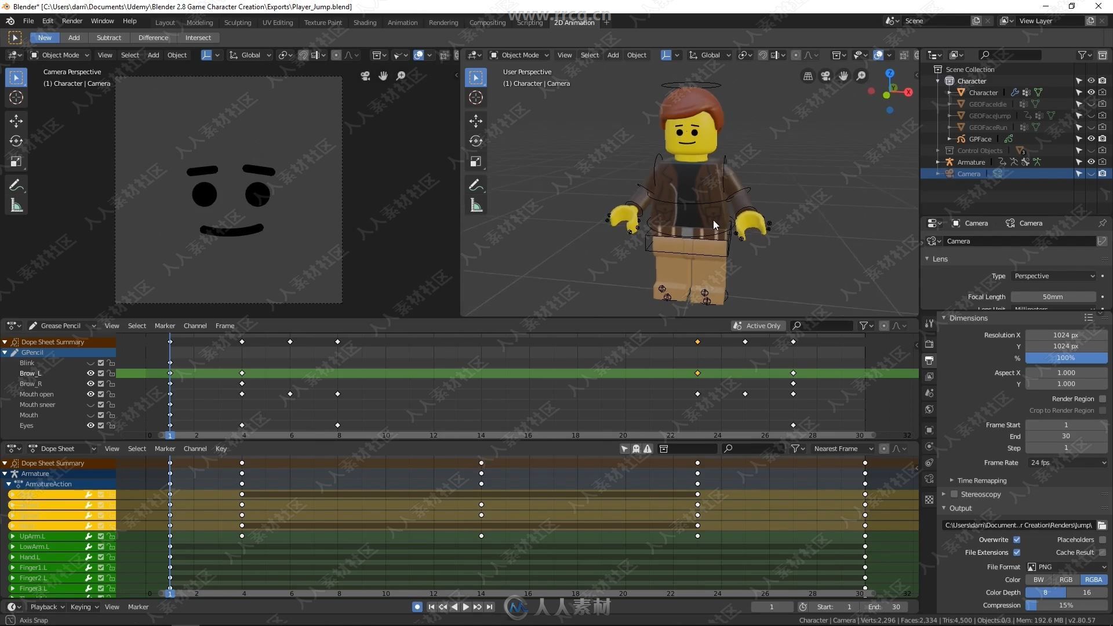The image size is (1113, 626).
Task: Open the Output properties tab icon
Action: 929,360
